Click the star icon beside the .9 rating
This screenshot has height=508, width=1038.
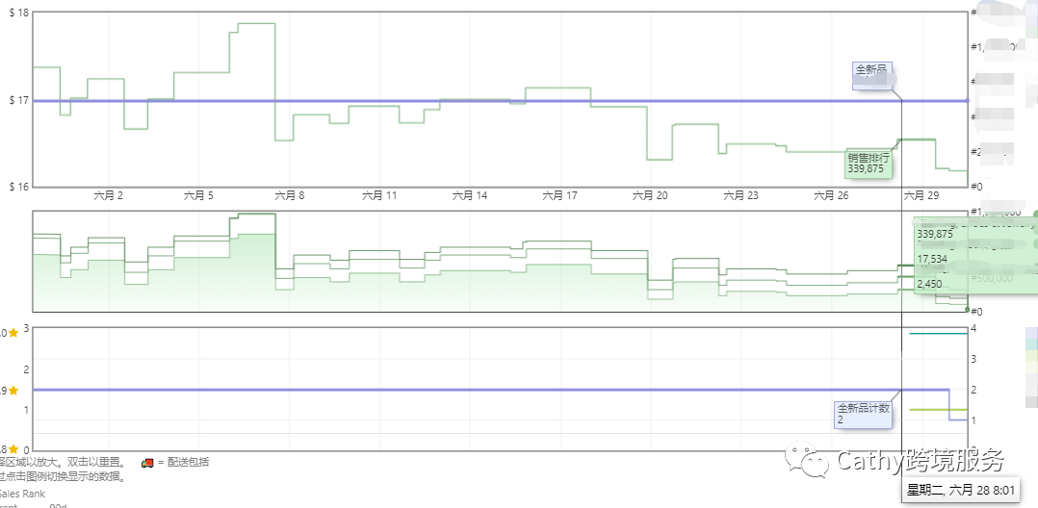point(13,391)
